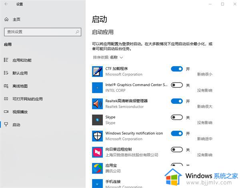
Task: Enable Skype startup toggle
Action: tap(177, 117)
